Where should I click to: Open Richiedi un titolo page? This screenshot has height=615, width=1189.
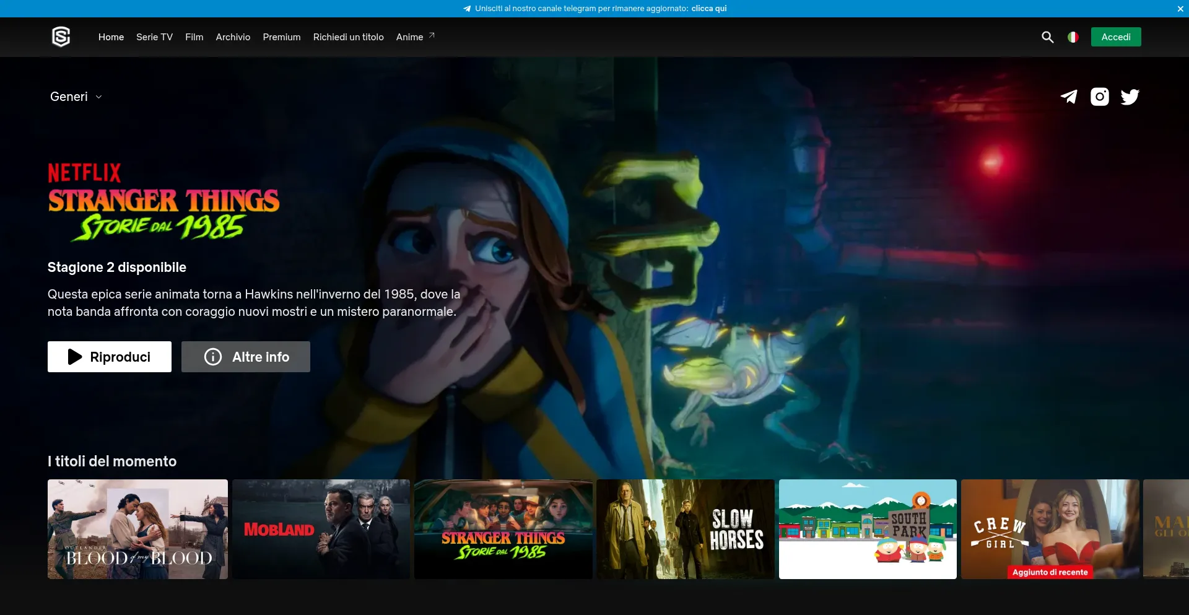[x=348, y=37]
